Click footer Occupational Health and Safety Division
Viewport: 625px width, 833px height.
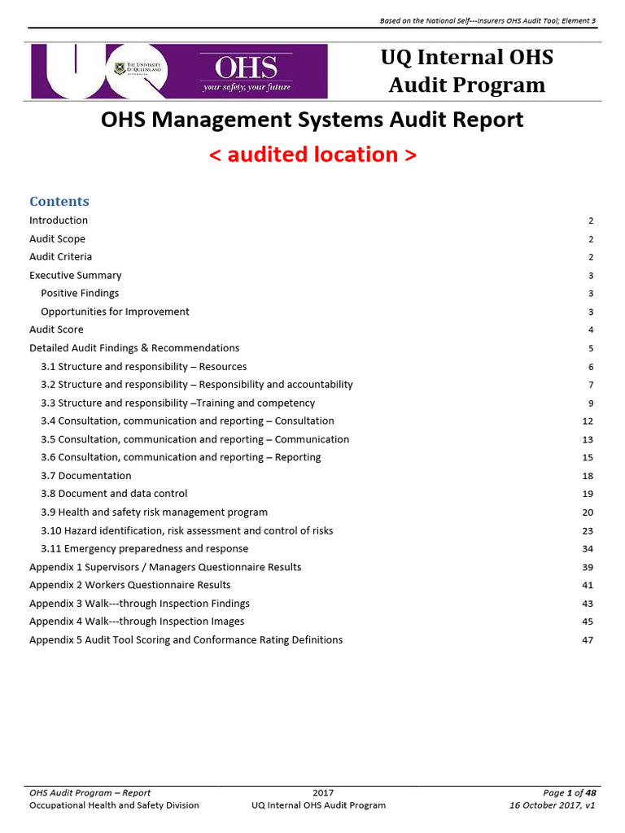point(114,805)
